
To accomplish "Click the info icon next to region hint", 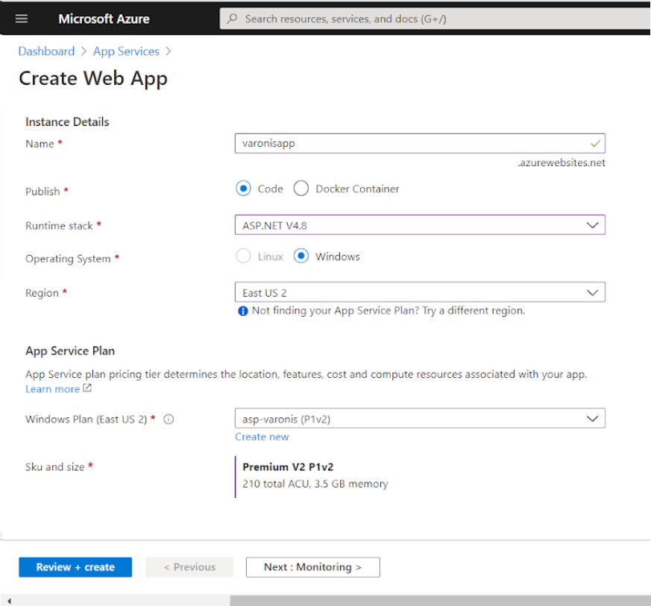I will 243,311.
